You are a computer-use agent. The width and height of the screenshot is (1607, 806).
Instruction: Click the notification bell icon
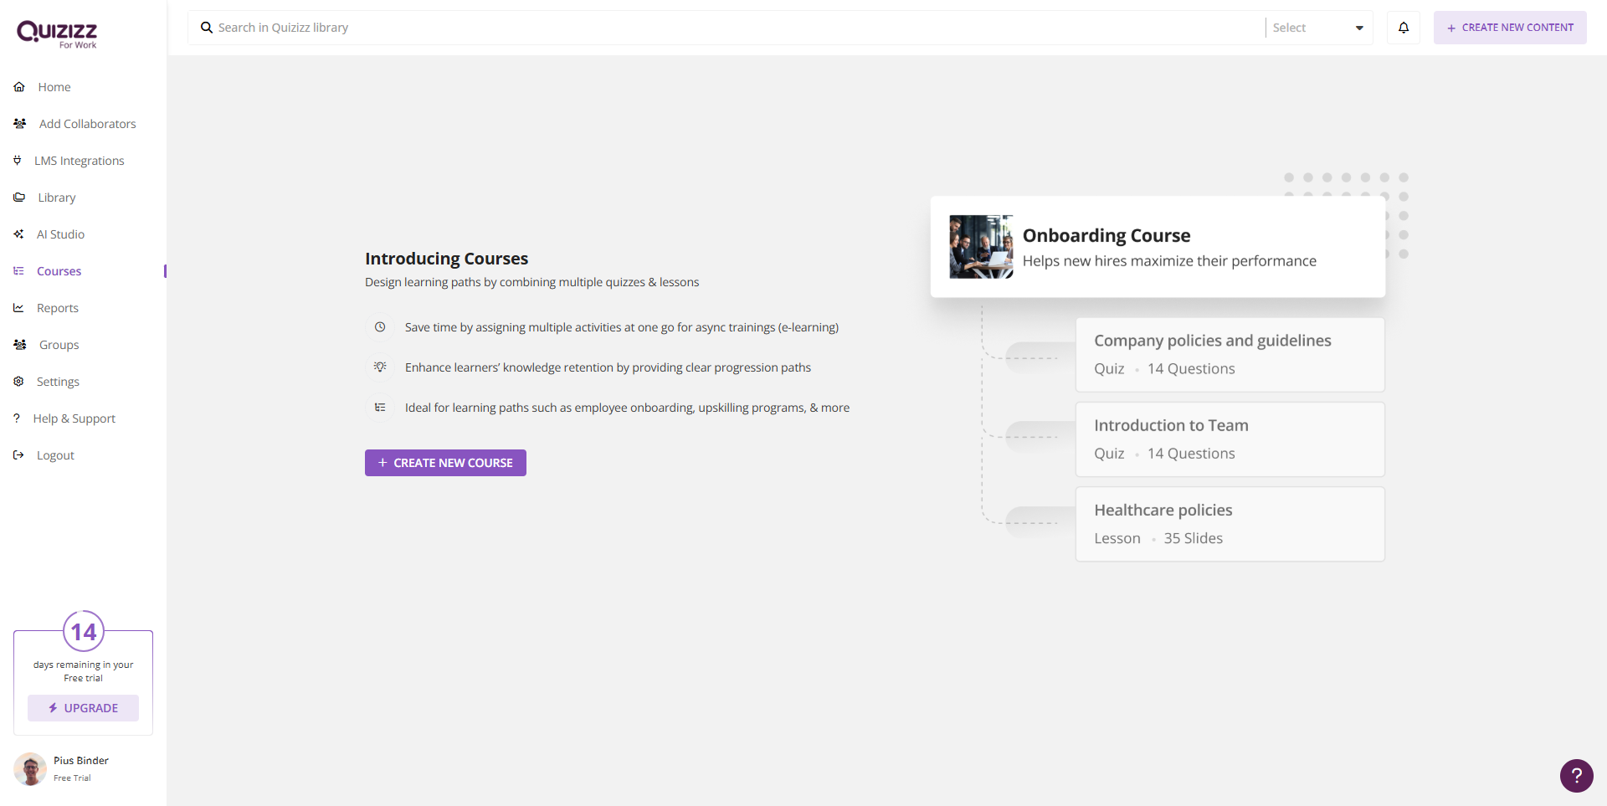tap(1404, 28)
